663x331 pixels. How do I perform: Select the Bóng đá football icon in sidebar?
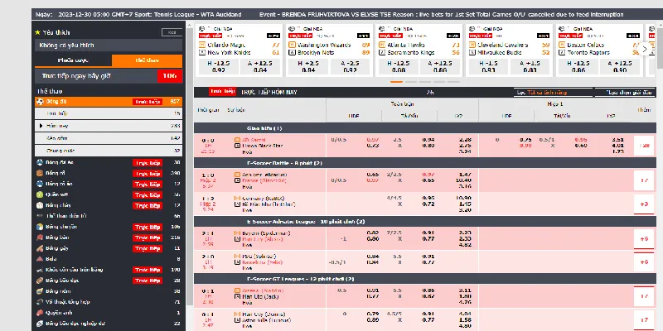(x=40, y=102)
